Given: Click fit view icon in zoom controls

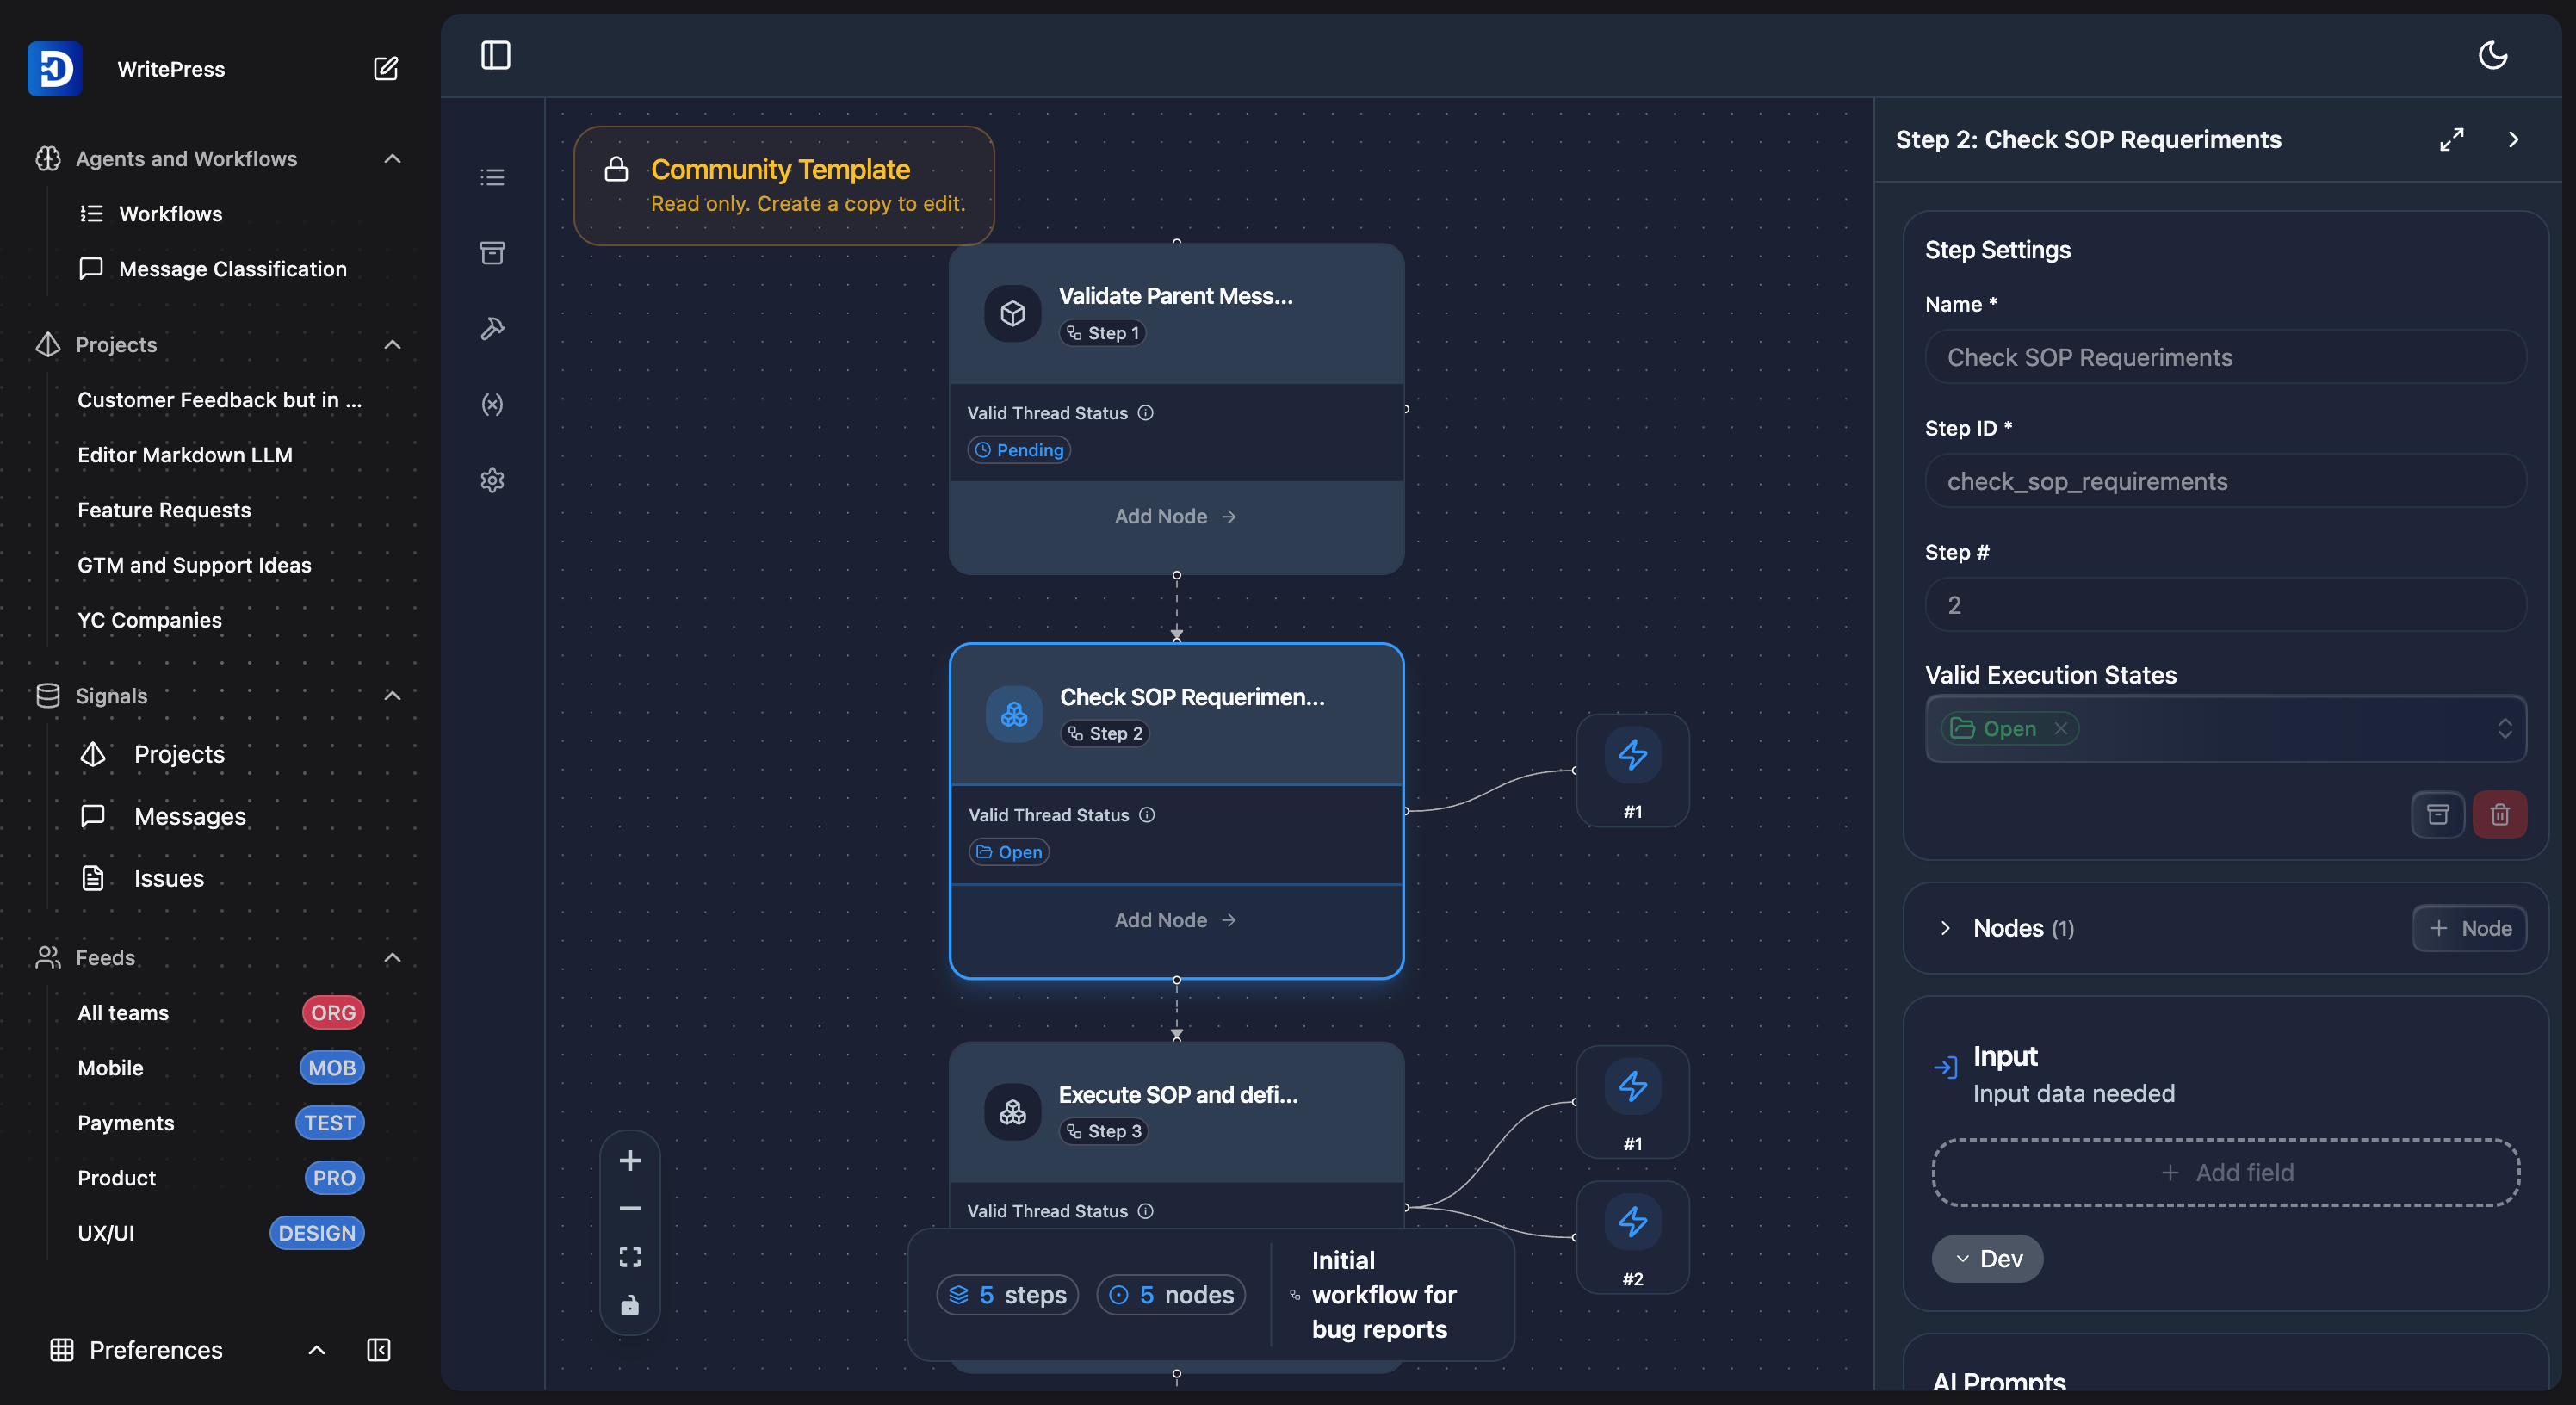Looking at the screenshot, I should point(629,1257).
